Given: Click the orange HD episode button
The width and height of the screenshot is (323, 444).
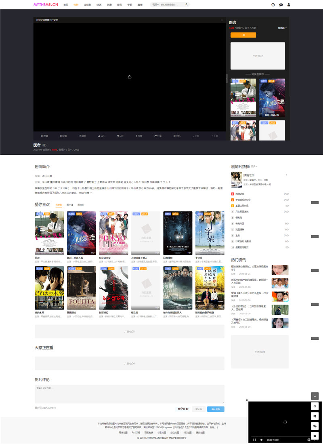Looking at the screenshot, I should click(x=243, y=35).
